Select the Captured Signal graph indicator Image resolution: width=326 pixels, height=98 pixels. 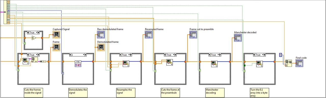[x=56, y=35]
